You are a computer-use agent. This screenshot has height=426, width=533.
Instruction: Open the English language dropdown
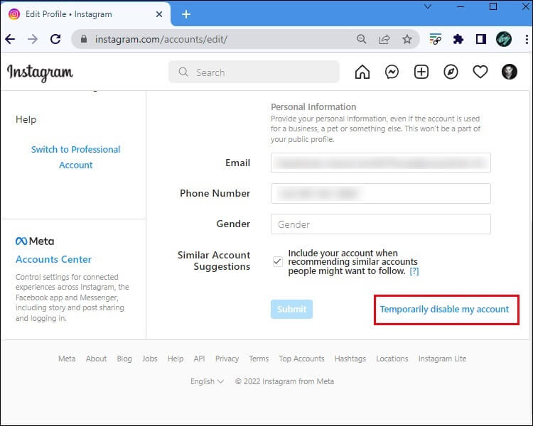pos(207,381)
